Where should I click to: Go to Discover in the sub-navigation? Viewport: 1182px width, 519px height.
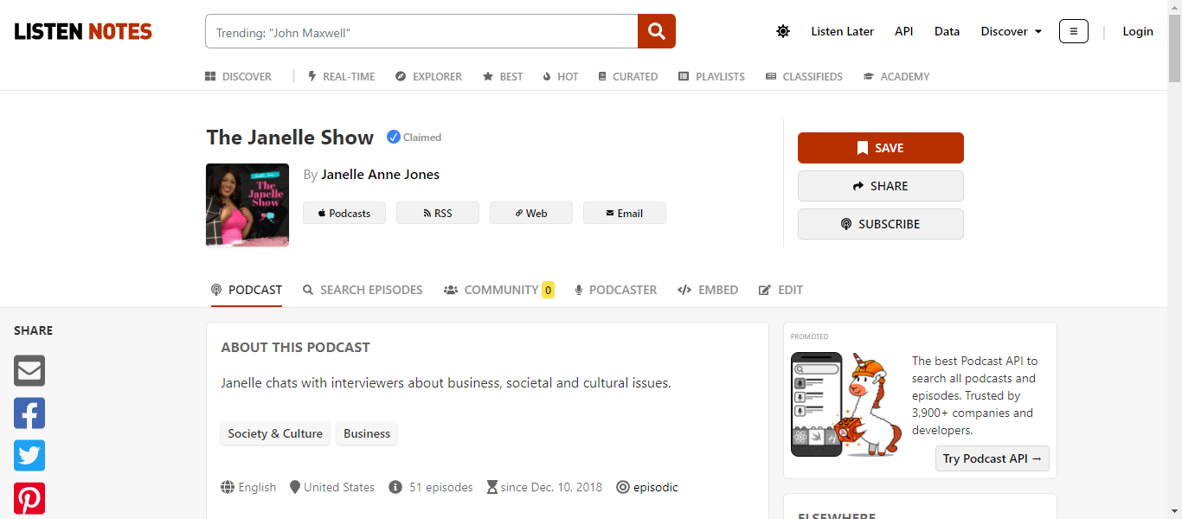coord(238,76)
